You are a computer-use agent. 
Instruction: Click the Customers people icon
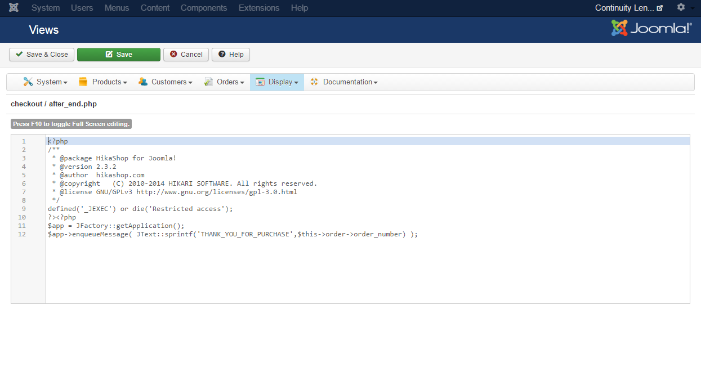pyautogui.click(x=143, y=82)
